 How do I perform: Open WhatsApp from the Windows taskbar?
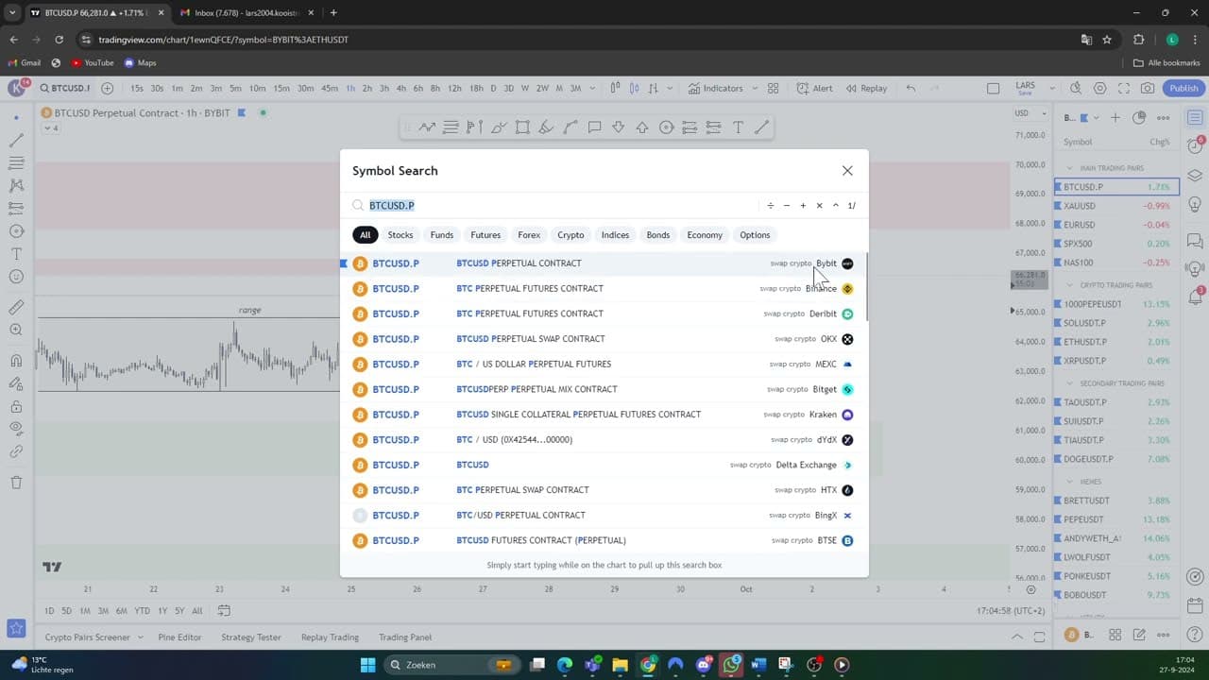click(732, 665)
